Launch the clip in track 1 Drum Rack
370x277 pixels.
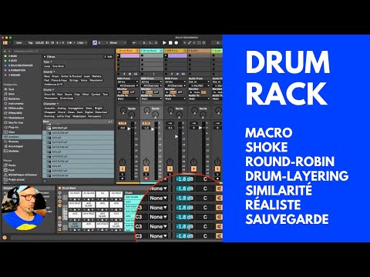pyautogui.click(x=118, y=56)
